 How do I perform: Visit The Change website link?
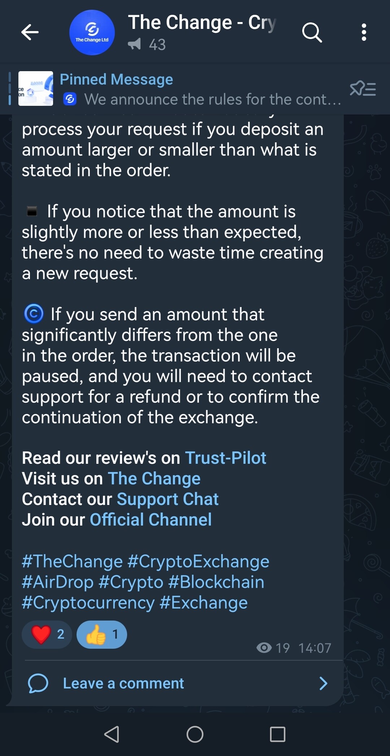point(154,479)
